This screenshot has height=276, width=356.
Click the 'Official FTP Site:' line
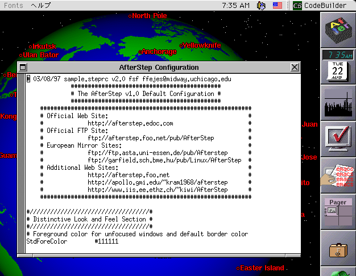[77, 131]
